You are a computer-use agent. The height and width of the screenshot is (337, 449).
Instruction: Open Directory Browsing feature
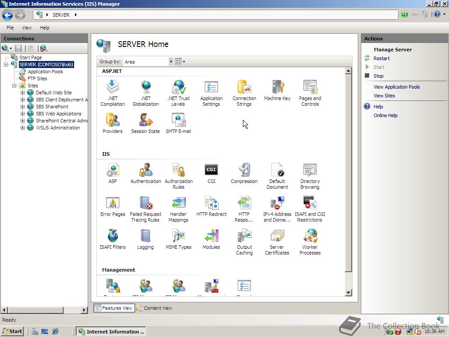tap(310, 176)
